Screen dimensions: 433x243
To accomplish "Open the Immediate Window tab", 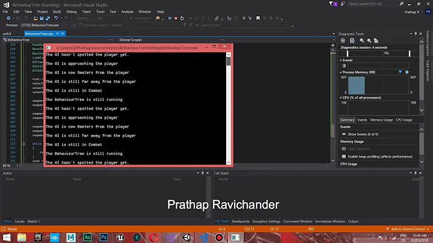I will (x=330, y=221).
